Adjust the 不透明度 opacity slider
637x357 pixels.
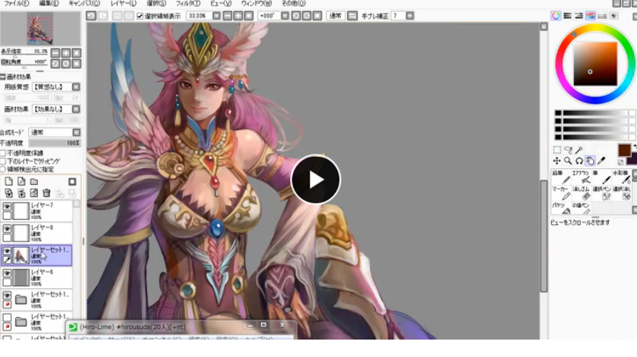point(55,143)
